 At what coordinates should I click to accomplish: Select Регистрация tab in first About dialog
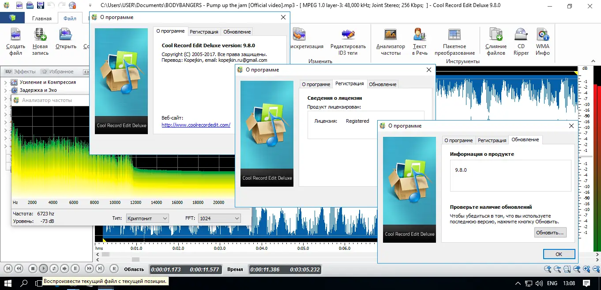(x=204, y=32)
